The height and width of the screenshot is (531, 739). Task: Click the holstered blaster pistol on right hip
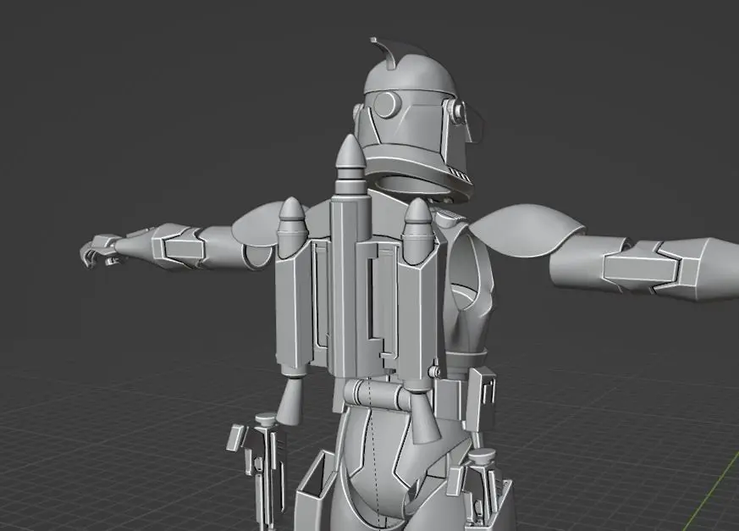479,488
